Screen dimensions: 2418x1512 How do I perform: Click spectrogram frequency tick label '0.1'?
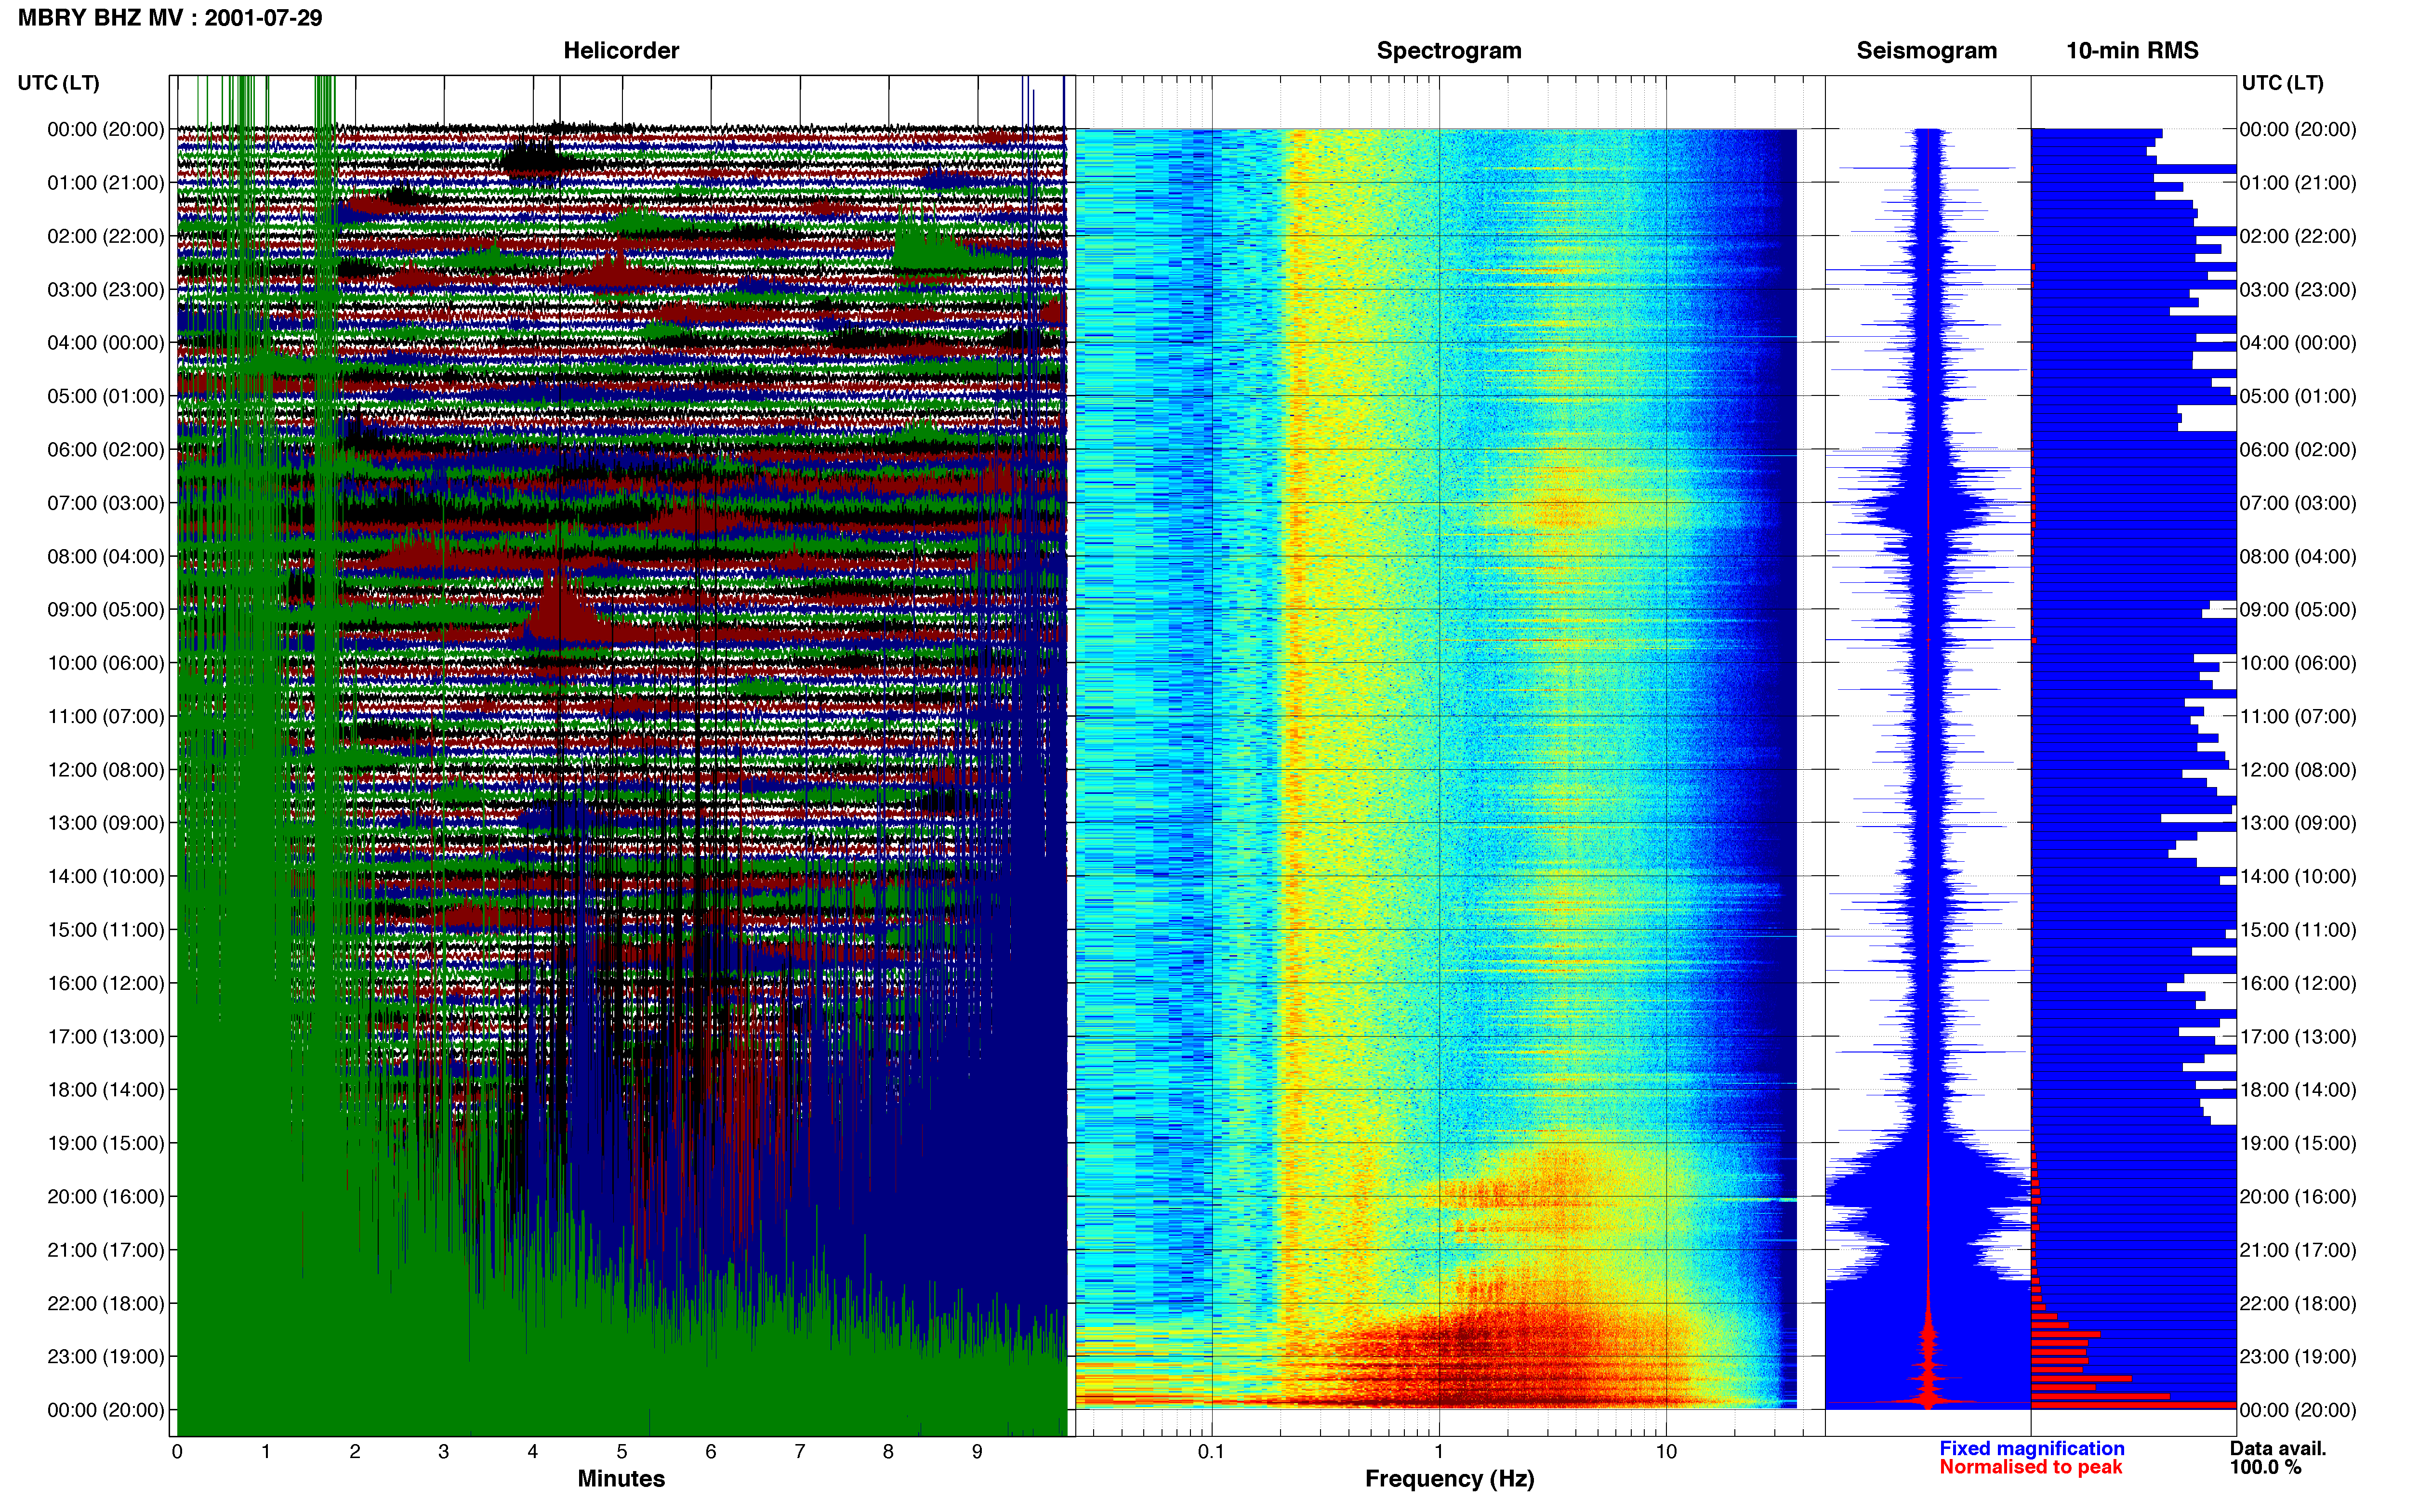point(1211,1452)
